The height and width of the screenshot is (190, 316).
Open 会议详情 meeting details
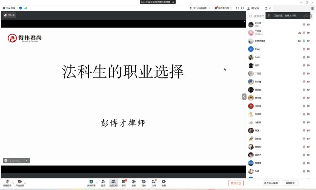click(x=9, y=8)
